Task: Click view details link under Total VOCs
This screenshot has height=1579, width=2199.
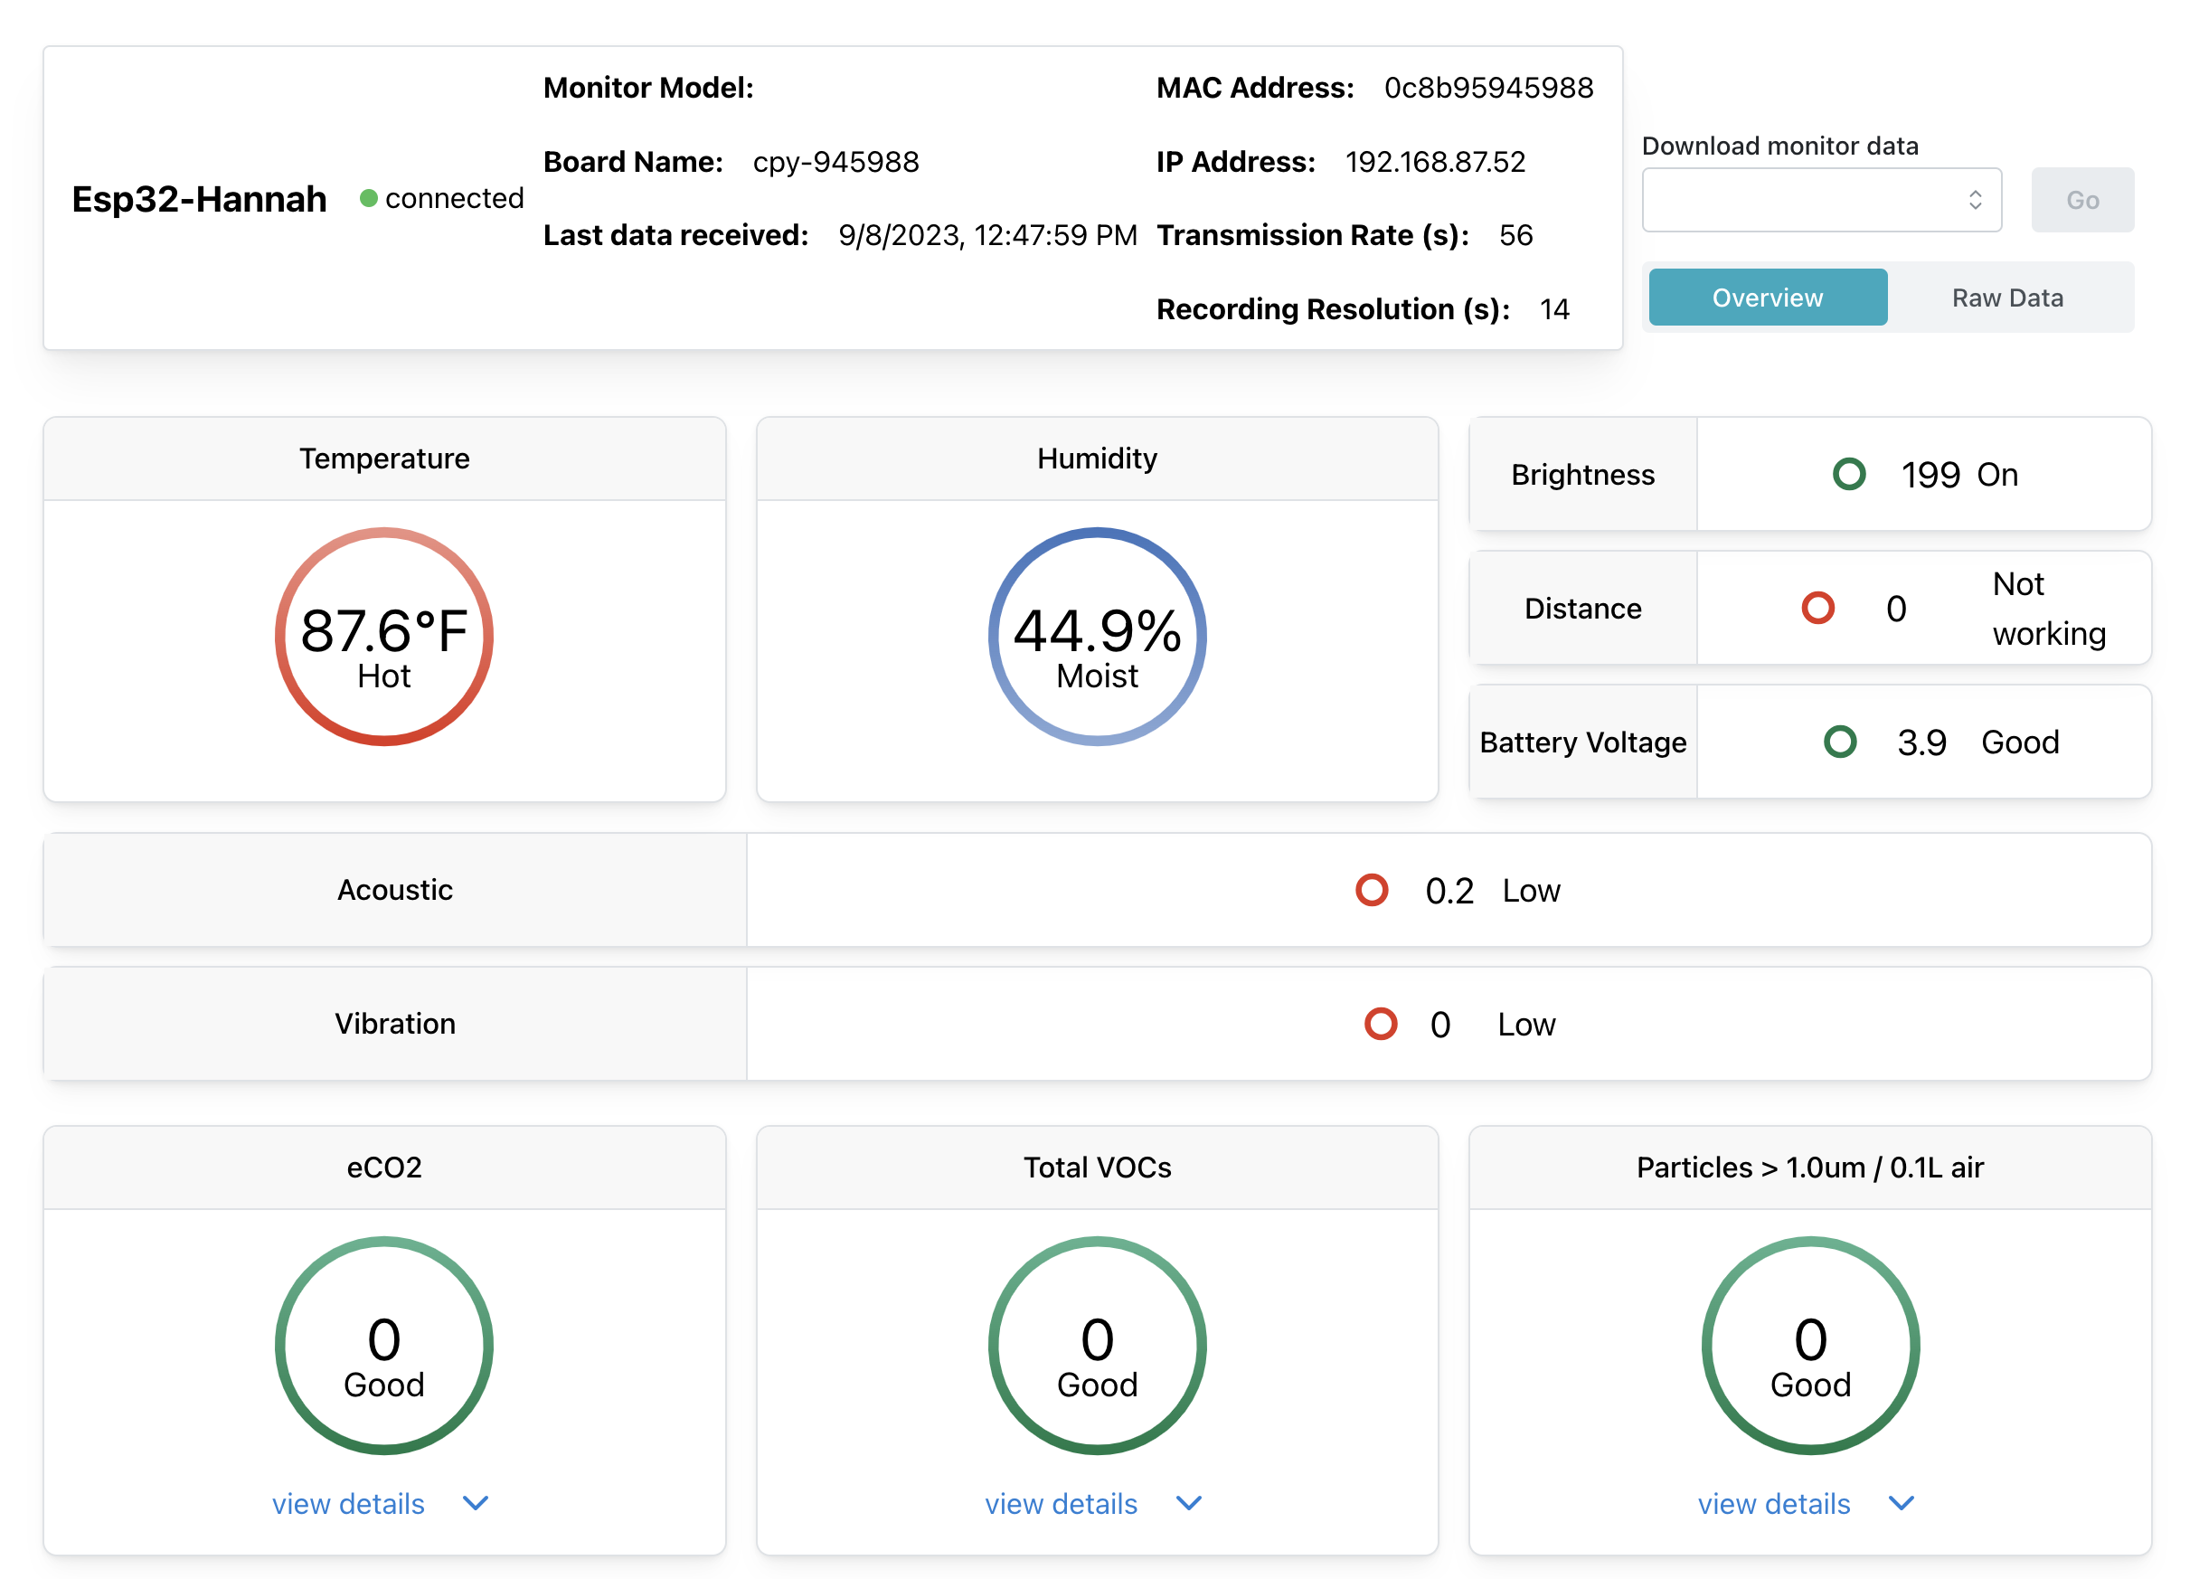Action: pos(1061,1503)
